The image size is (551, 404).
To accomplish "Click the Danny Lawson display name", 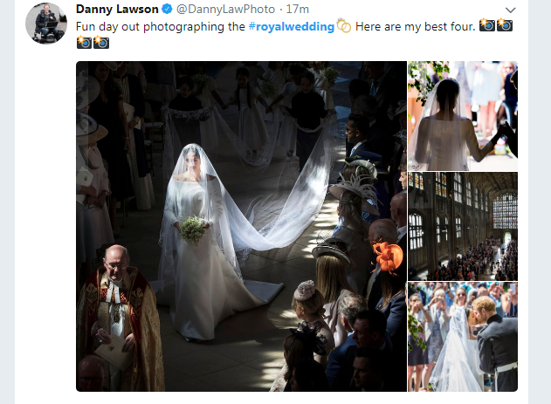I will [117, 9].
